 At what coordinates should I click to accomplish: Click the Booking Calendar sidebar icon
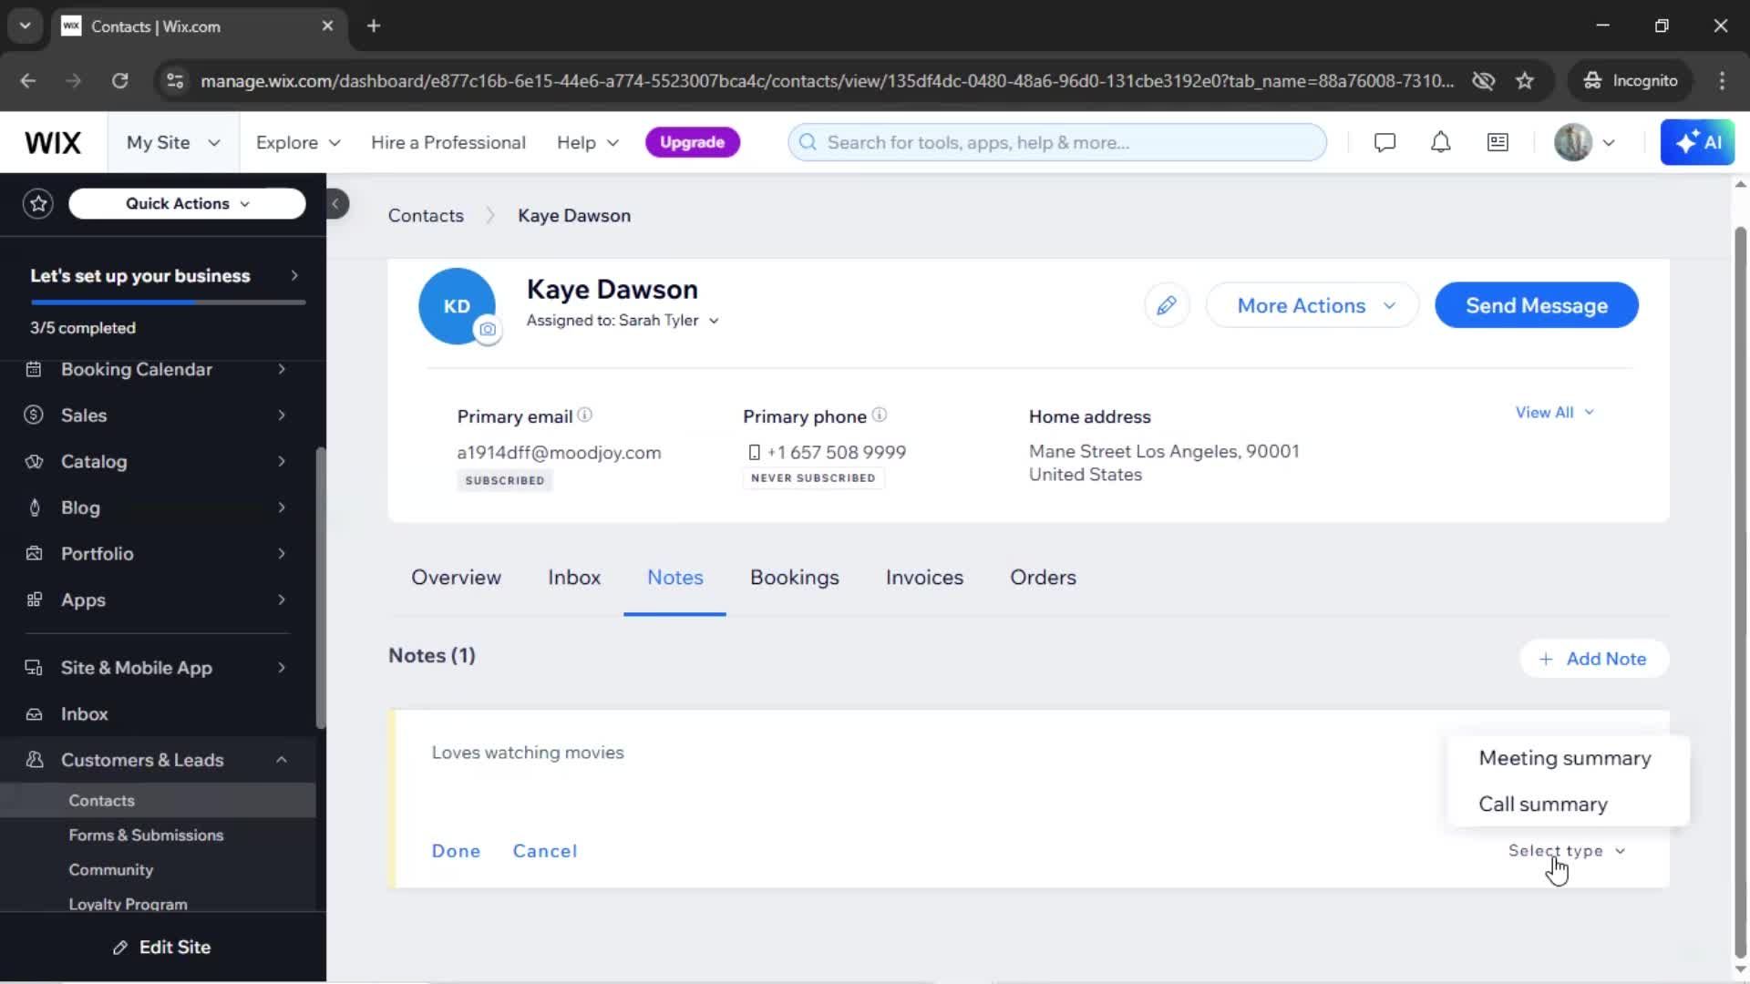point(34,369)
